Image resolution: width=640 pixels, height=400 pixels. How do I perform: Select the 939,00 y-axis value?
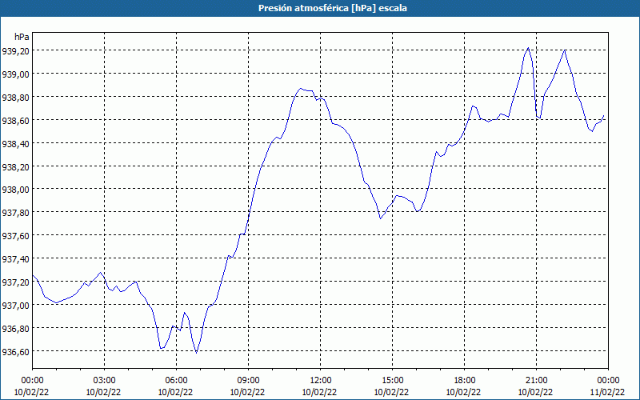pyautogui.click(x=15, y=74)
